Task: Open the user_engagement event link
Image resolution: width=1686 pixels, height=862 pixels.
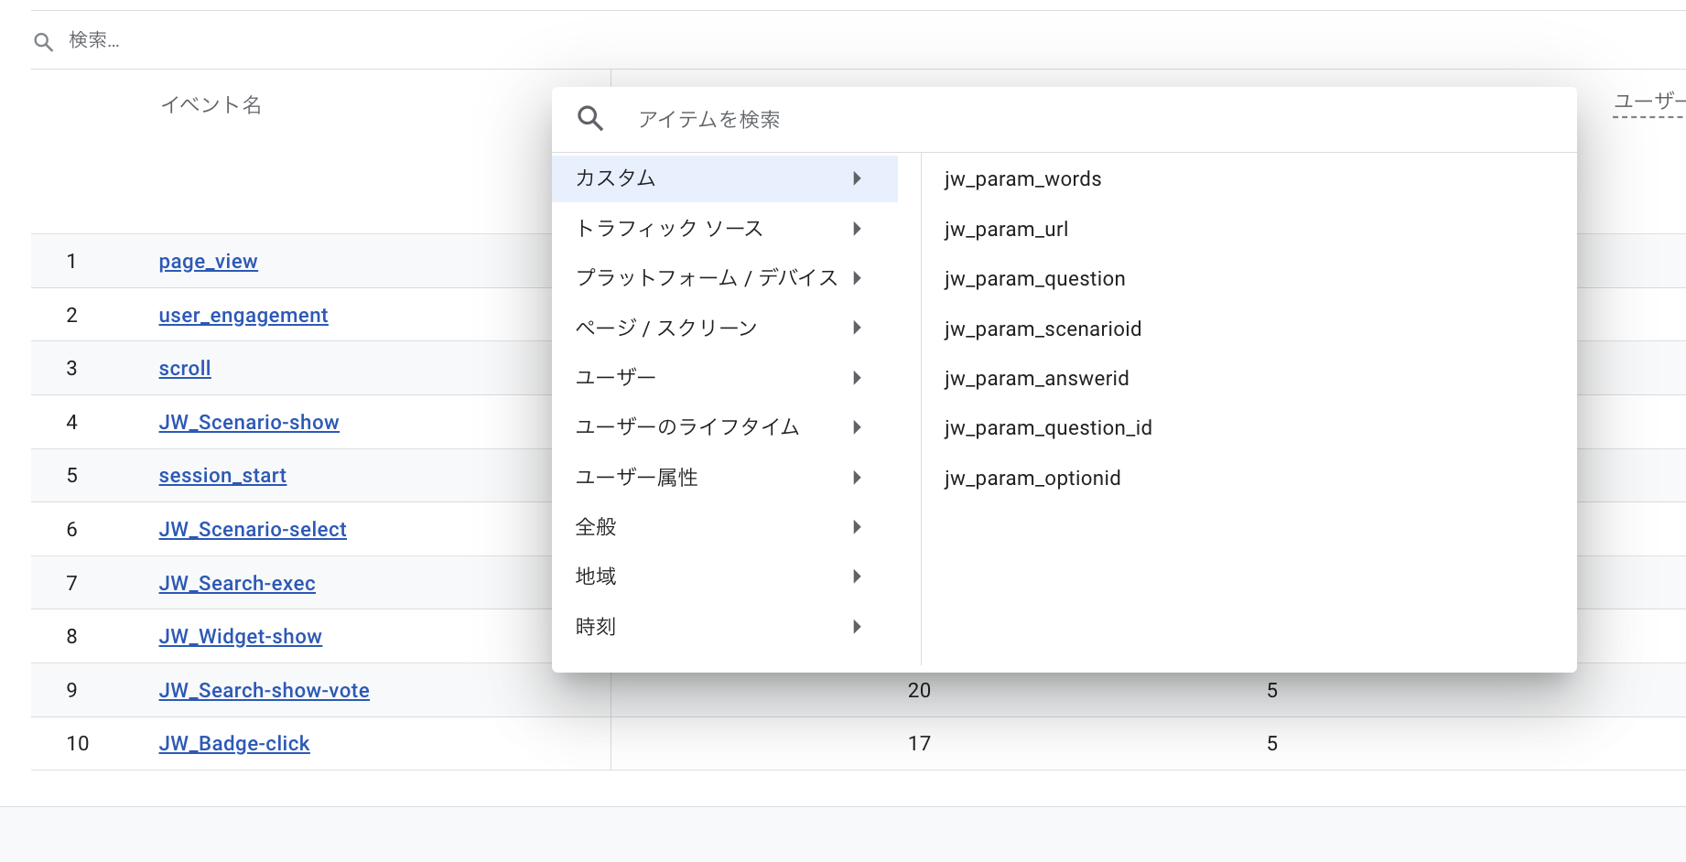Action: coord(243,316)
